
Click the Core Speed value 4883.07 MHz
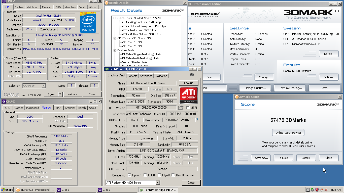coord(35,63)
